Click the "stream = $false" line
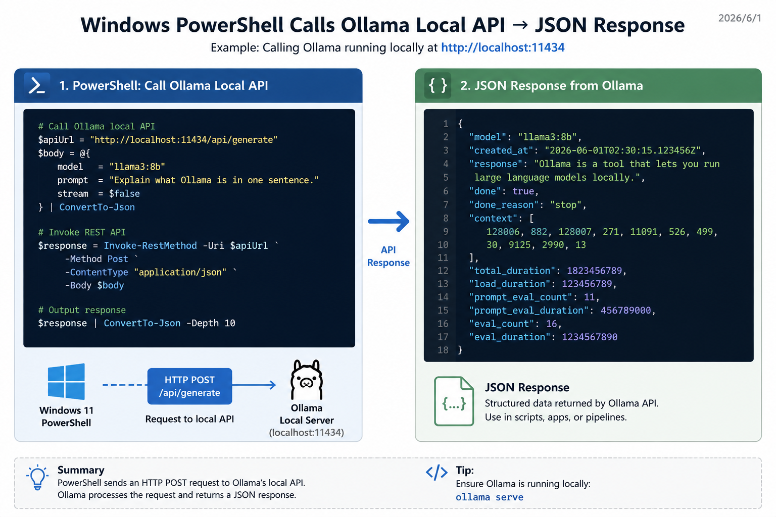This screenshot has height=517, width=776. pos(99,194)
